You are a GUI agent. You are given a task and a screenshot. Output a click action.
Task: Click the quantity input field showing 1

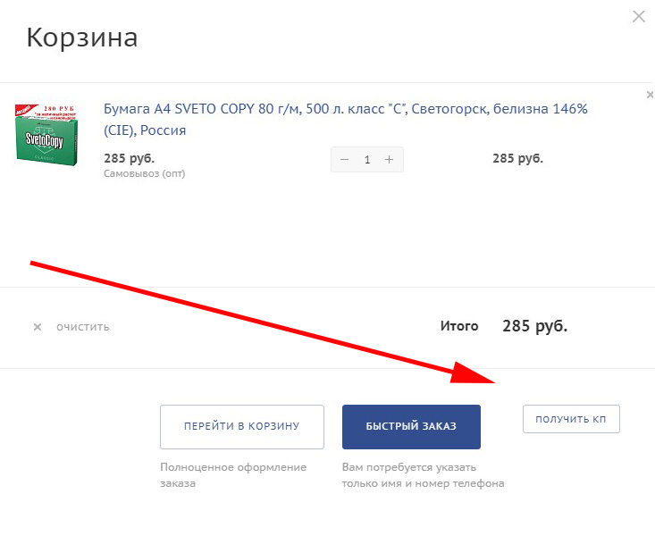(367, 160)
